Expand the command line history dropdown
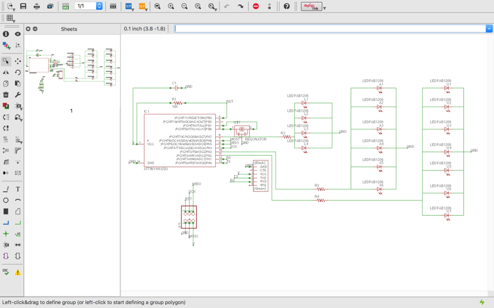The height and width of the screenshot is (308, 494). [489, 29]
